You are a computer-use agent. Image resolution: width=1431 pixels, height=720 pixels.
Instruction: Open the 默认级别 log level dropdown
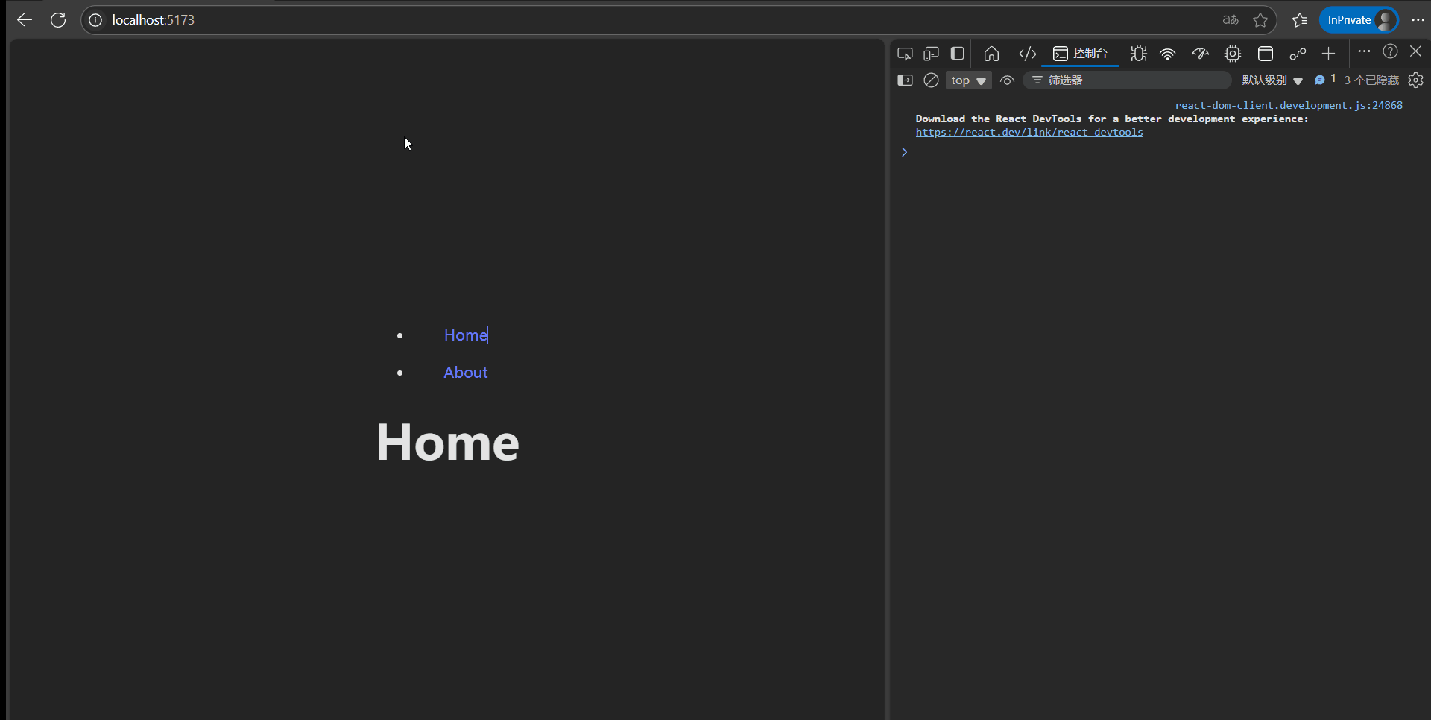coord(1272,80)
